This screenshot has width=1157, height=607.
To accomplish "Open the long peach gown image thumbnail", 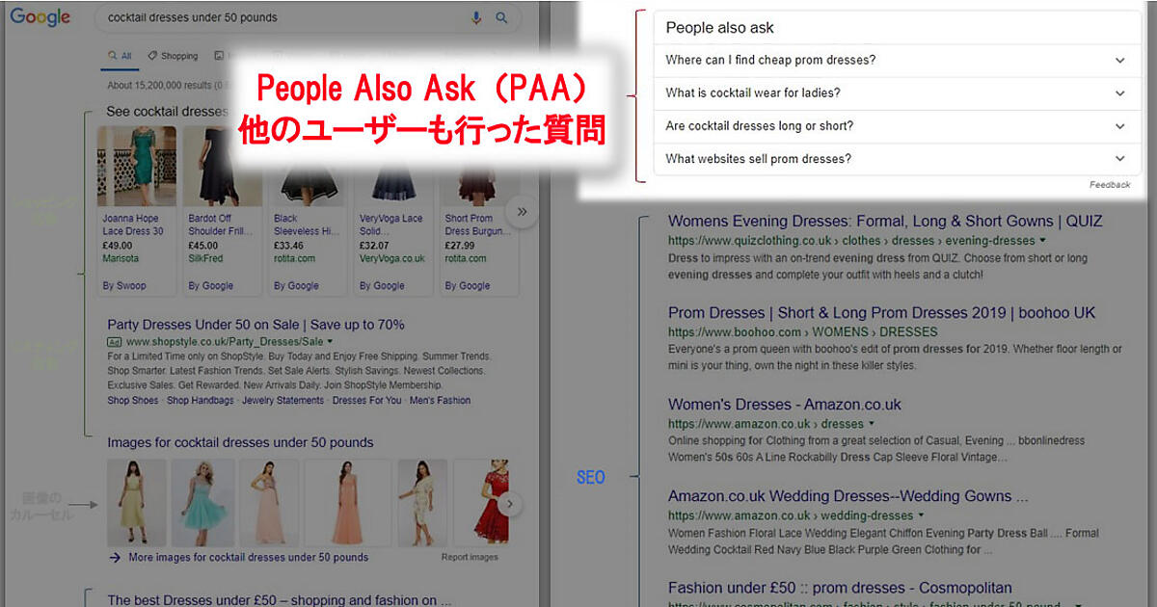I will (x=348, y=503).
